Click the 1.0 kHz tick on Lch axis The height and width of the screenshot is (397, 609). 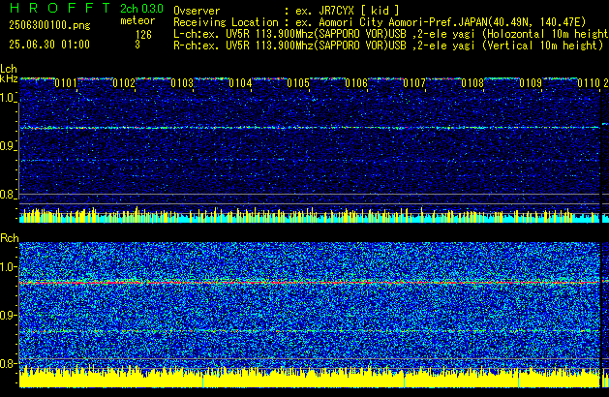point(8,98)
